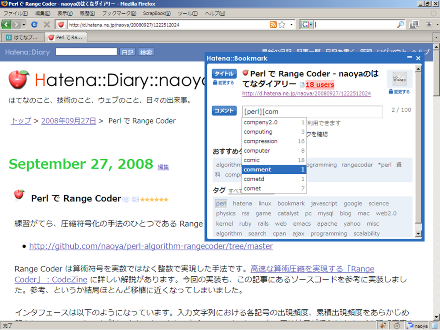440x330 pixels.
Task: Choose compression from the autocomplete list
Action: 274,141
